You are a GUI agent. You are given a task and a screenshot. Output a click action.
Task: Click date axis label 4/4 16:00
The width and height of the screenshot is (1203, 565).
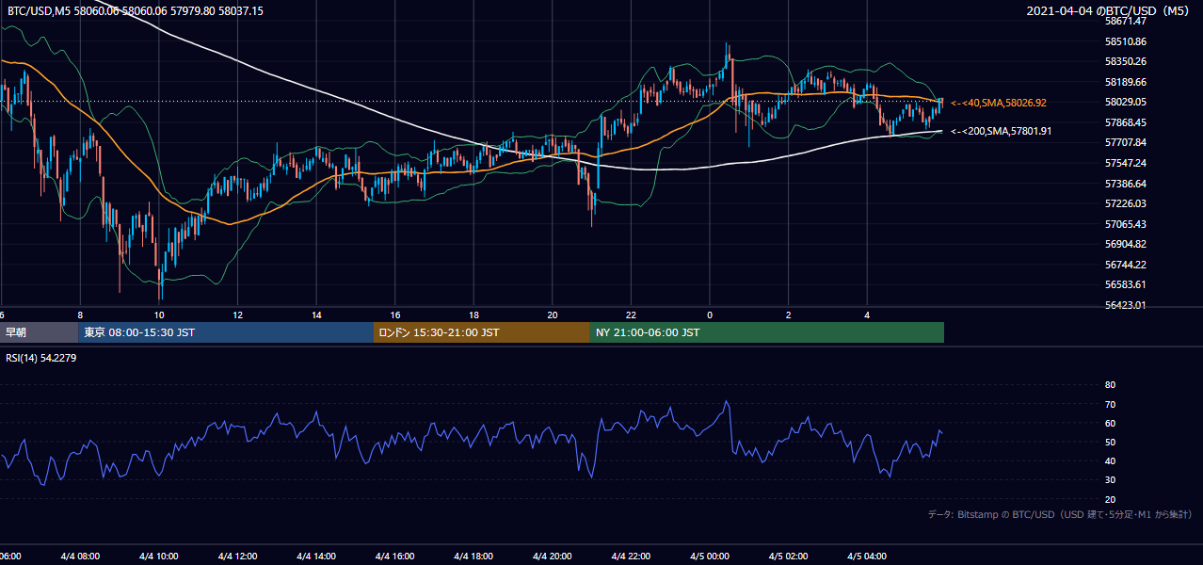[395, 557]
